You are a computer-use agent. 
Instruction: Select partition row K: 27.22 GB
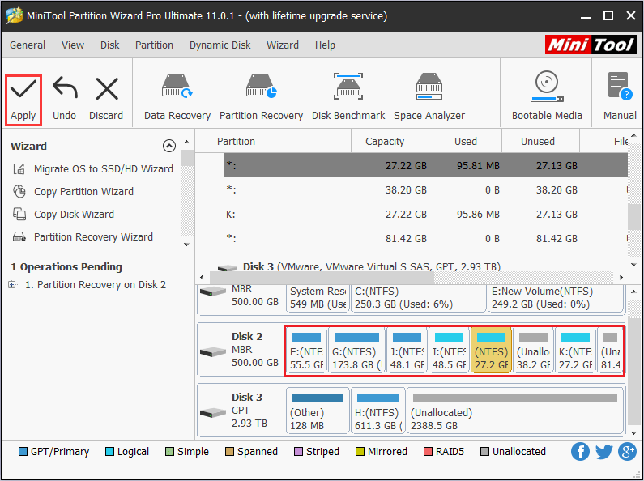pyautogui.click(x=425, y=215)
